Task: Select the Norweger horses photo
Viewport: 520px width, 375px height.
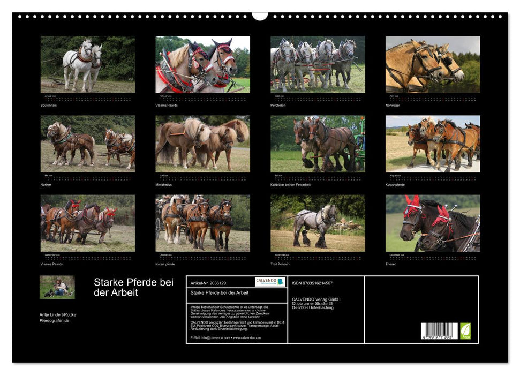Action: click(433, 64)
